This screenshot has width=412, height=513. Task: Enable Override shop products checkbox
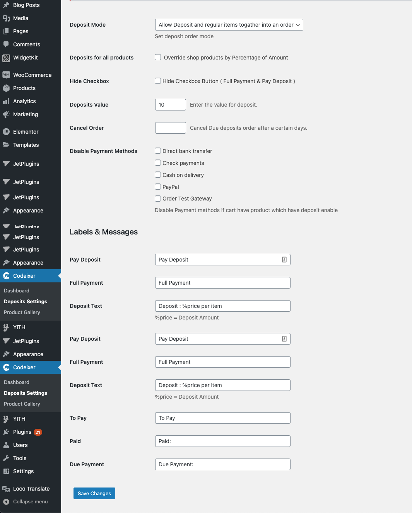(x=158, y=58)
